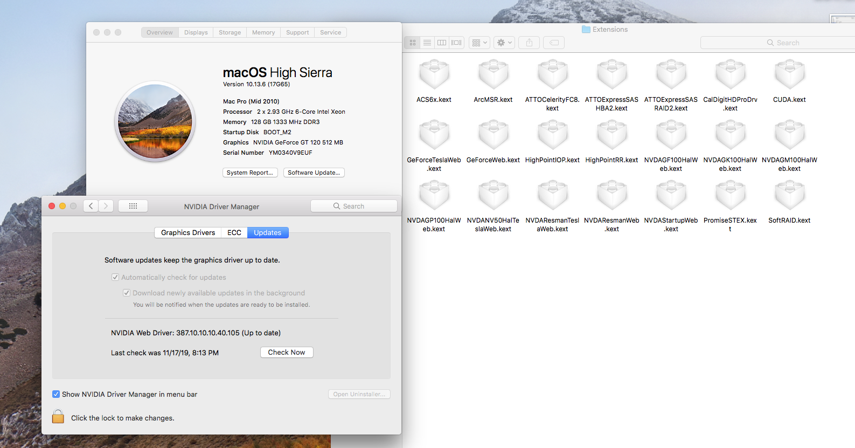Toggle Download newly available updates checkbox
855x448 pixels.
click(x=127, y=293)
